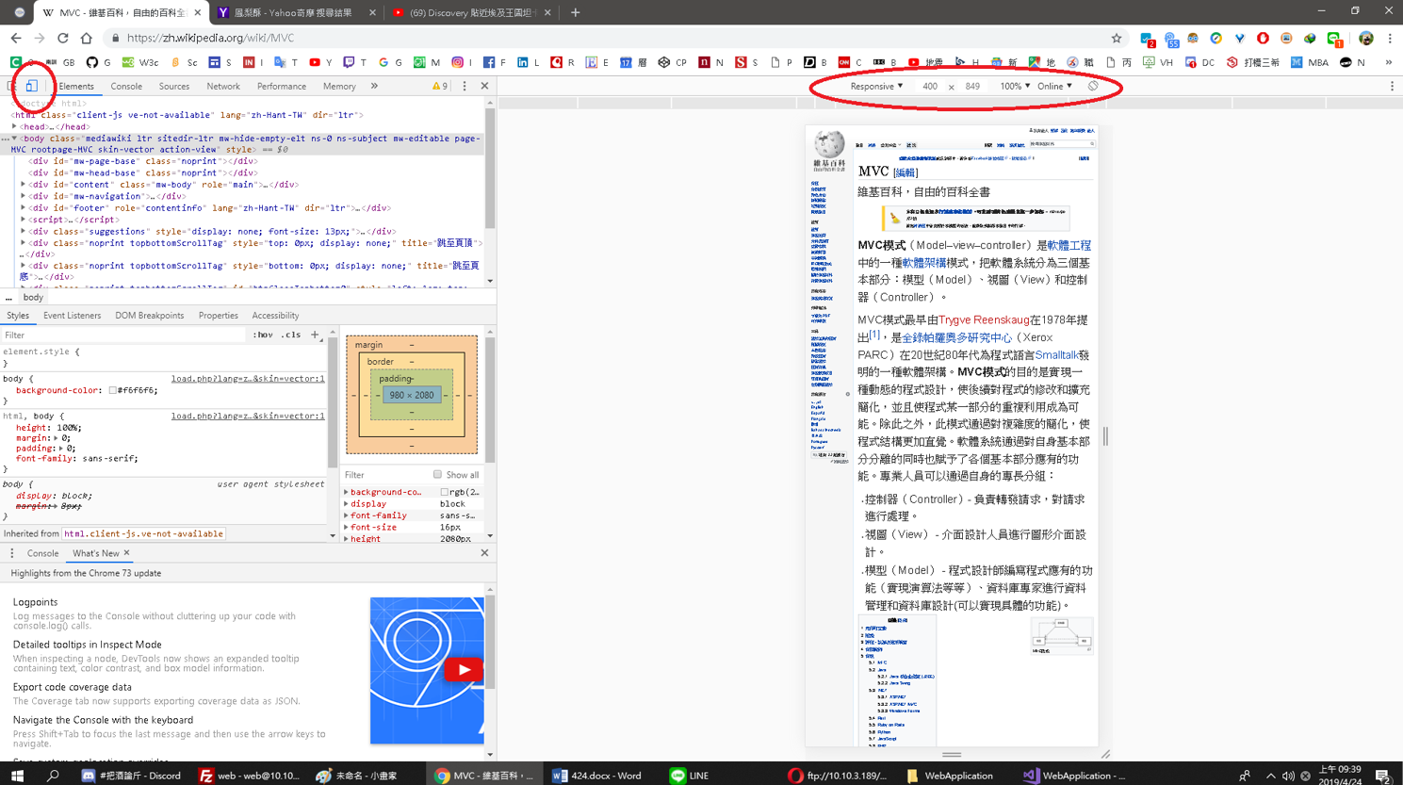The height and width of the screenshot is (785, 1403).
Task: Open the drawer three-dot menu beside Console
Action: [x=12, y=553]
